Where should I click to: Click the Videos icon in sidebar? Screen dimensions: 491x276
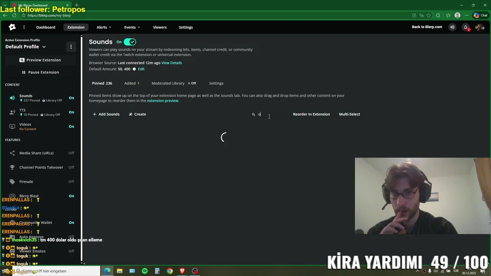click(x=12, y=126)
